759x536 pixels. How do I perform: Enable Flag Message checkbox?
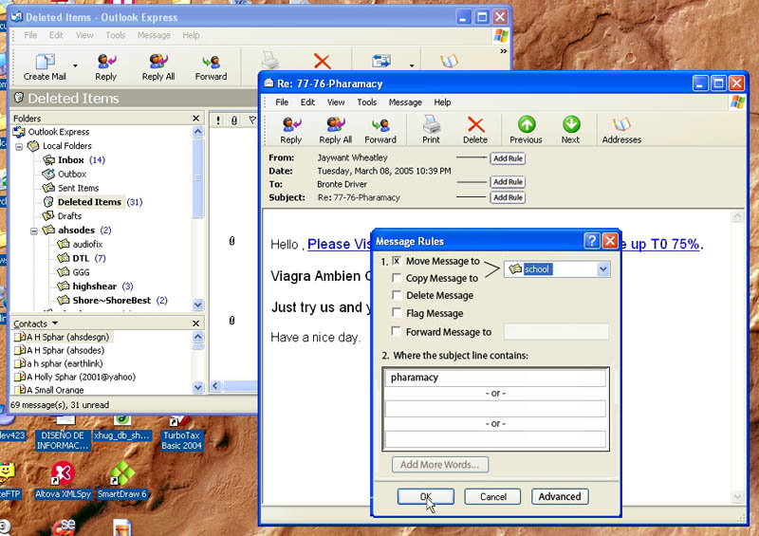tap(397, 313)
